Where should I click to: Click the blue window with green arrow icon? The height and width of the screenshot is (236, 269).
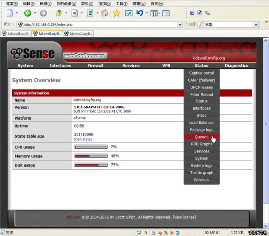129,13
